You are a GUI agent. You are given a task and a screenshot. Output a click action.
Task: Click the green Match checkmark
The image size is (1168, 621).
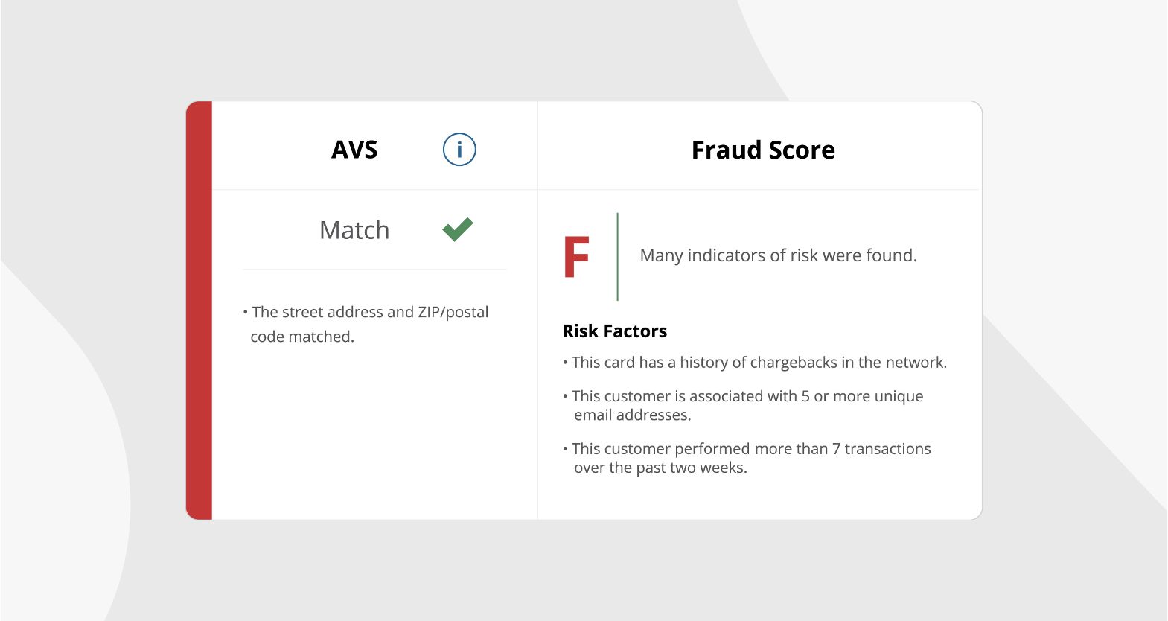tap(458, 229)
